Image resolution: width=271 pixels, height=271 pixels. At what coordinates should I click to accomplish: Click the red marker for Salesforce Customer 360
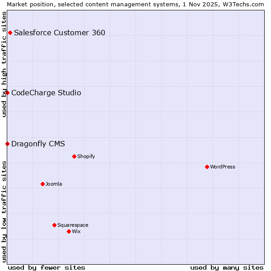point(10,33)
